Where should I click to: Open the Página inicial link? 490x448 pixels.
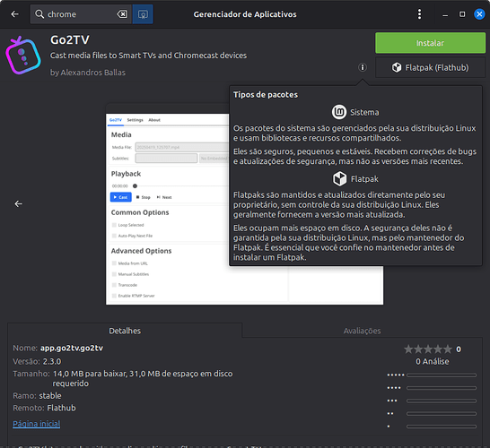coord(37,424)
